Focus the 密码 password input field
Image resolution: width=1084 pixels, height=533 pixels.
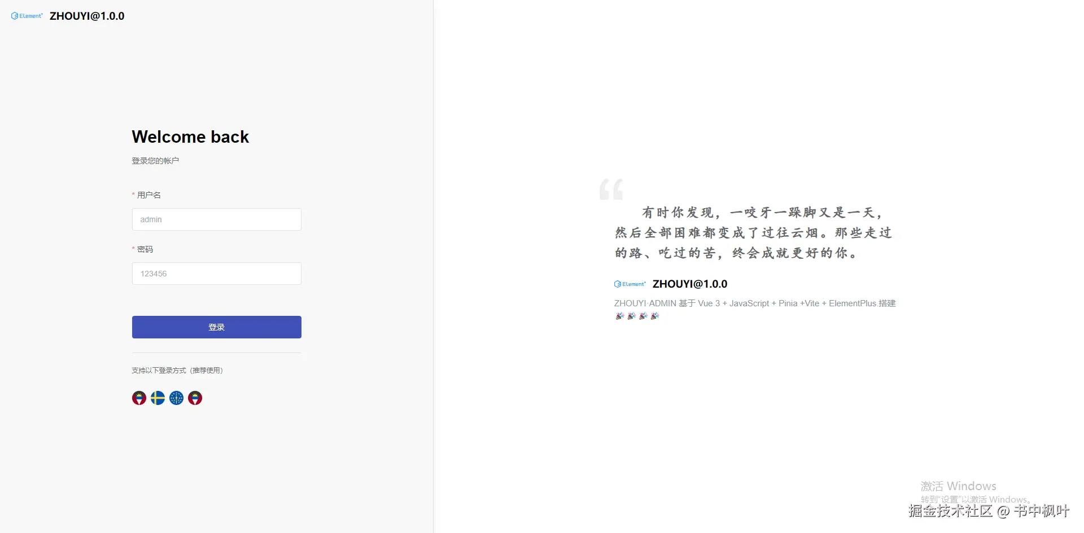pyautogui.click(x=217, y=274)
